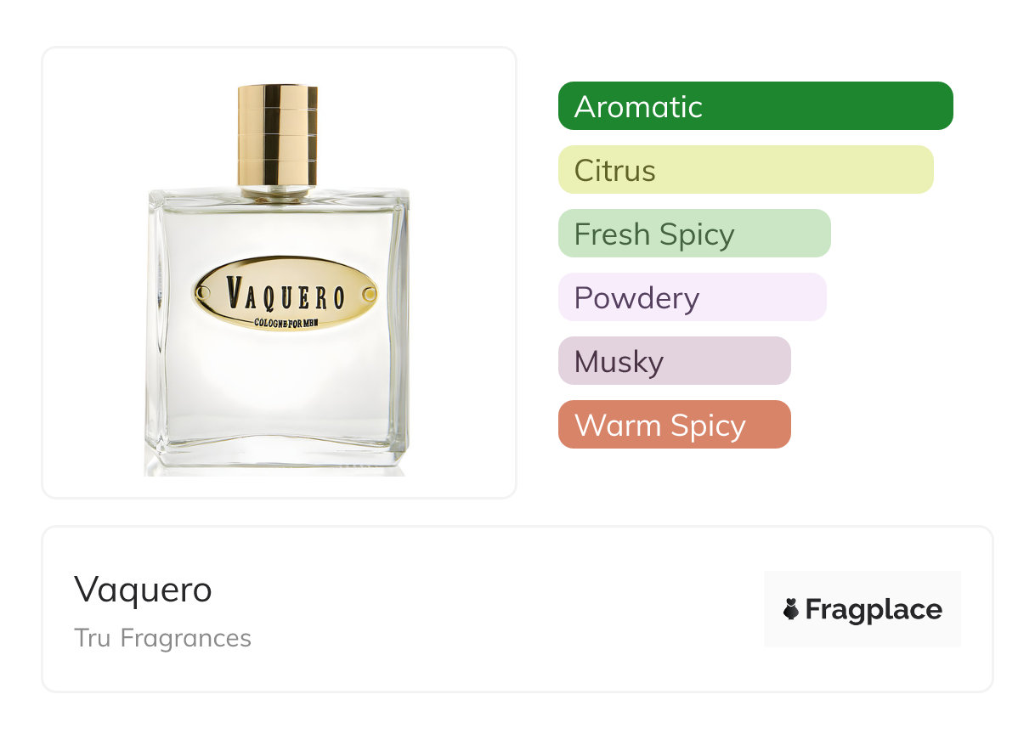Click the Musky label text
Viewport: 1035px width, 734px height.
point(619,362)
